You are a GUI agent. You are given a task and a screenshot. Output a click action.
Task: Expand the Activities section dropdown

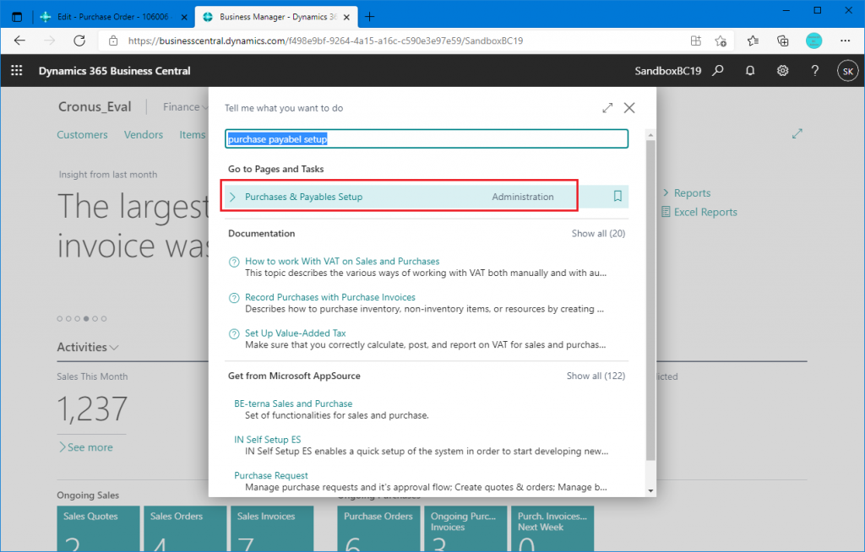pos(88,347)
